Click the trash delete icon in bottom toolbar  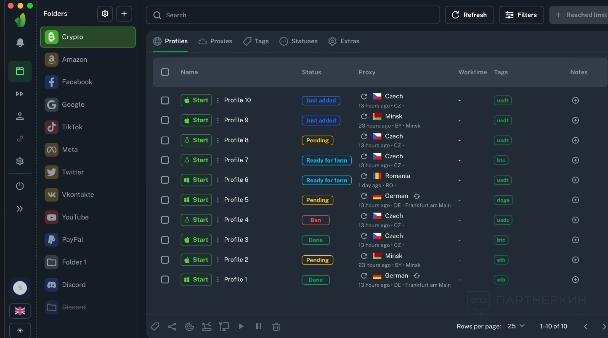(x=276, y=326)
